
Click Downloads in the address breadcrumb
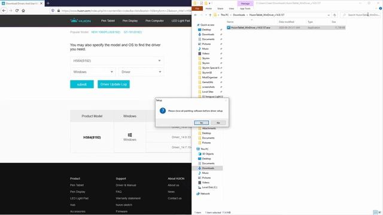(239, 15)
